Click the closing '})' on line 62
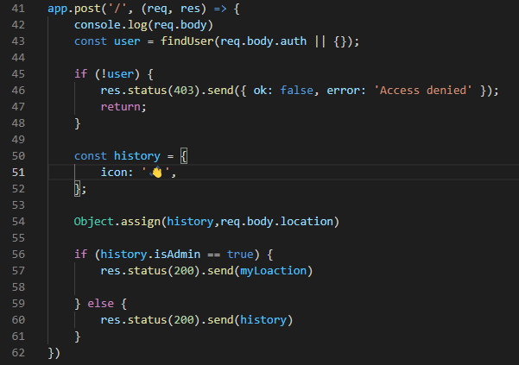The image size is (519, 365). click(x=54, y=353)
